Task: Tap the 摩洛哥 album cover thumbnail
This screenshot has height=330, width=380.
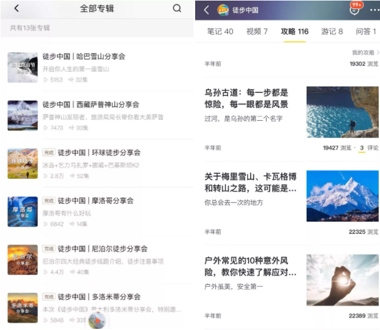Action: pyautogui.click(x=22, y=211)
